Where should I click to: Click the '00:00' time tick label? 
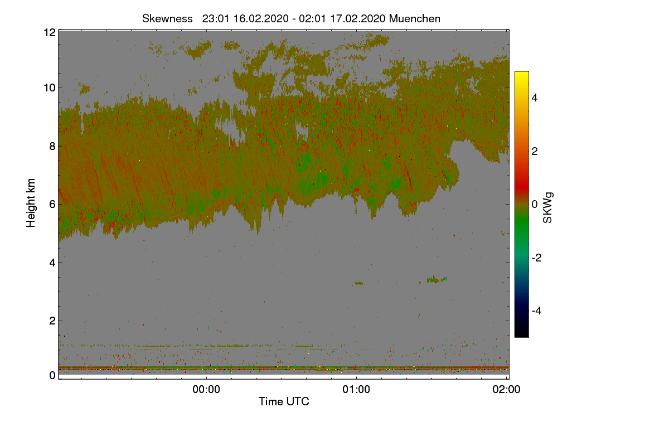[x=206, y=390]
